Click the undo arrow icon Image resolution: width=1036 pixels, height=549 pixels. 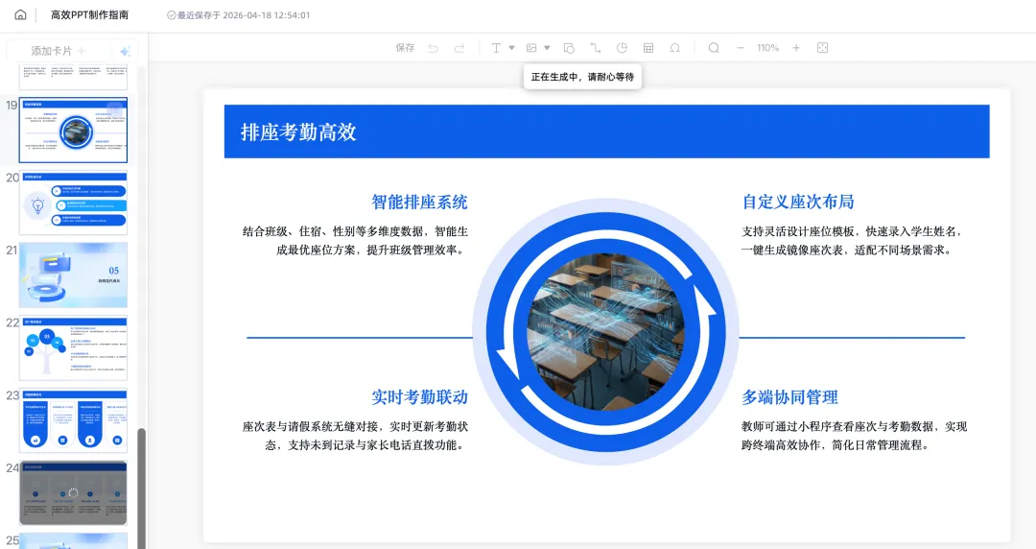433,48
